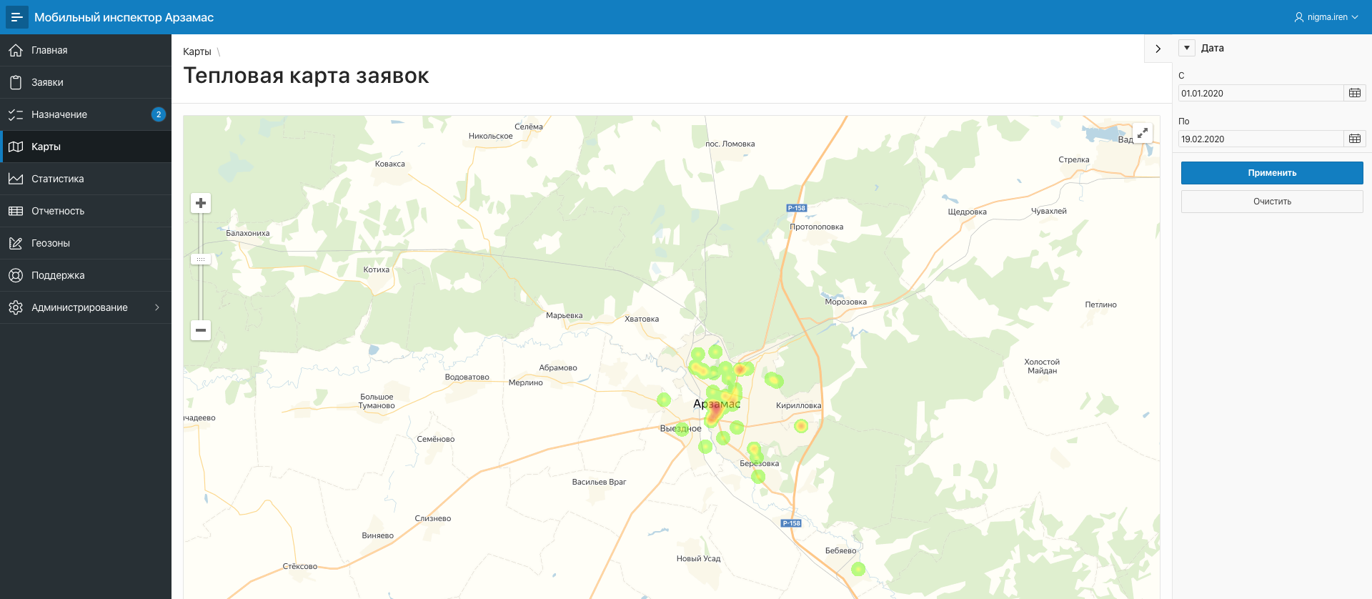
Task: Click the Новый Усад map label
Action: coord(699,558)
